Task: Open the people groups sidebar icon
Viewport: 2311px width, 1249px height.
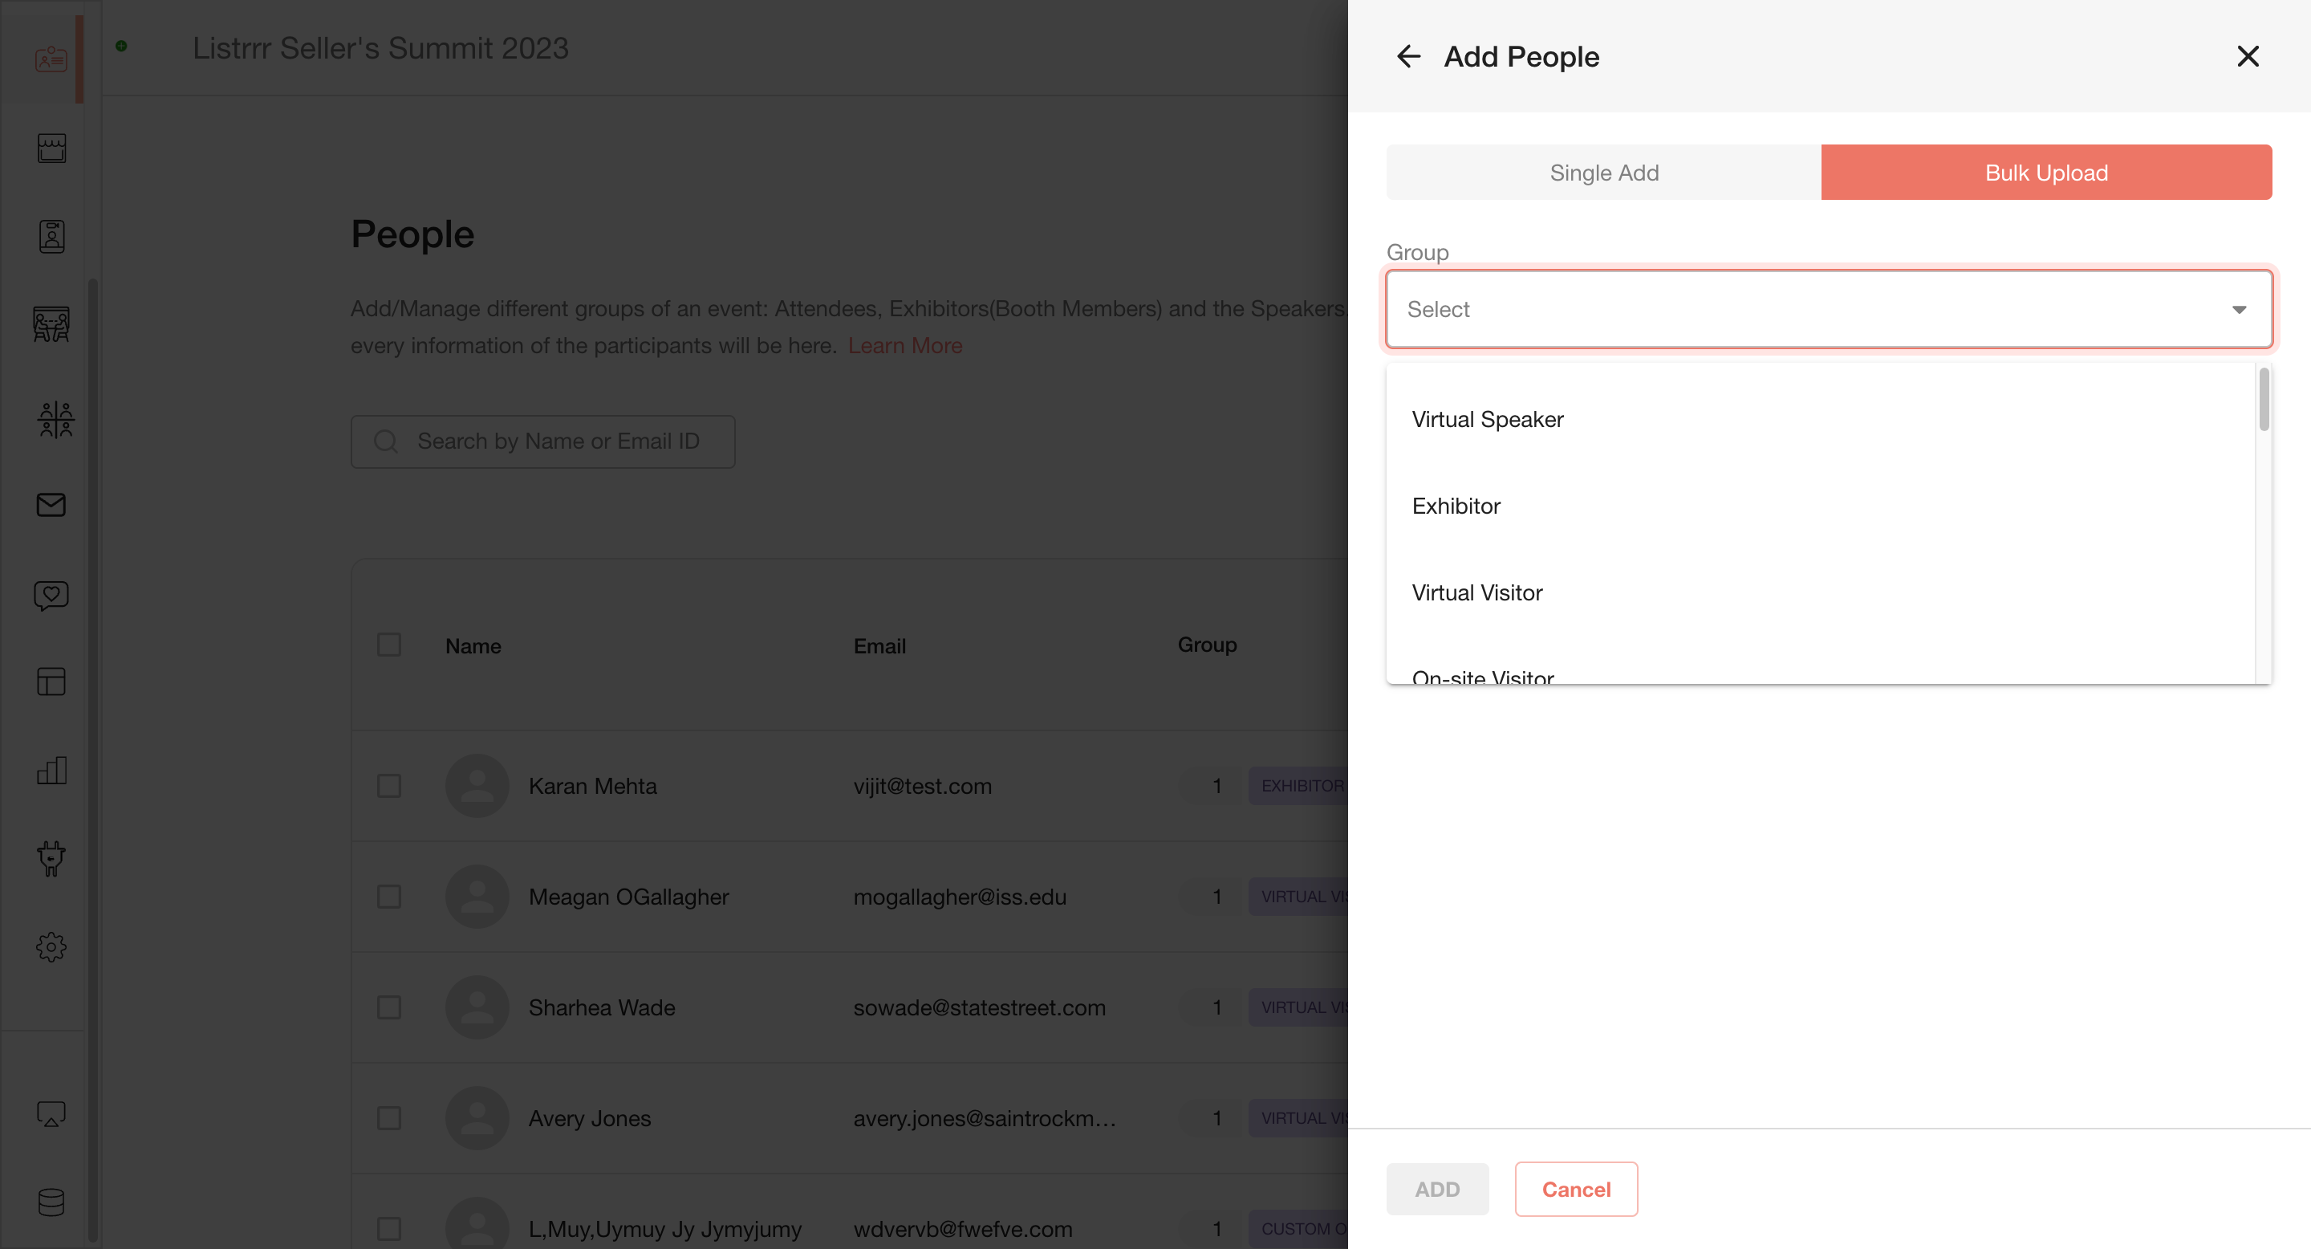Action: click(x=55, y=419)
